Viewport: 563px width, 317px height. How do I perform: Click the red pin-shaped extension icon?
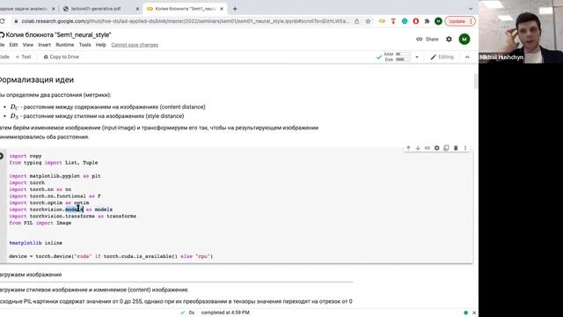tap(393, 21)
